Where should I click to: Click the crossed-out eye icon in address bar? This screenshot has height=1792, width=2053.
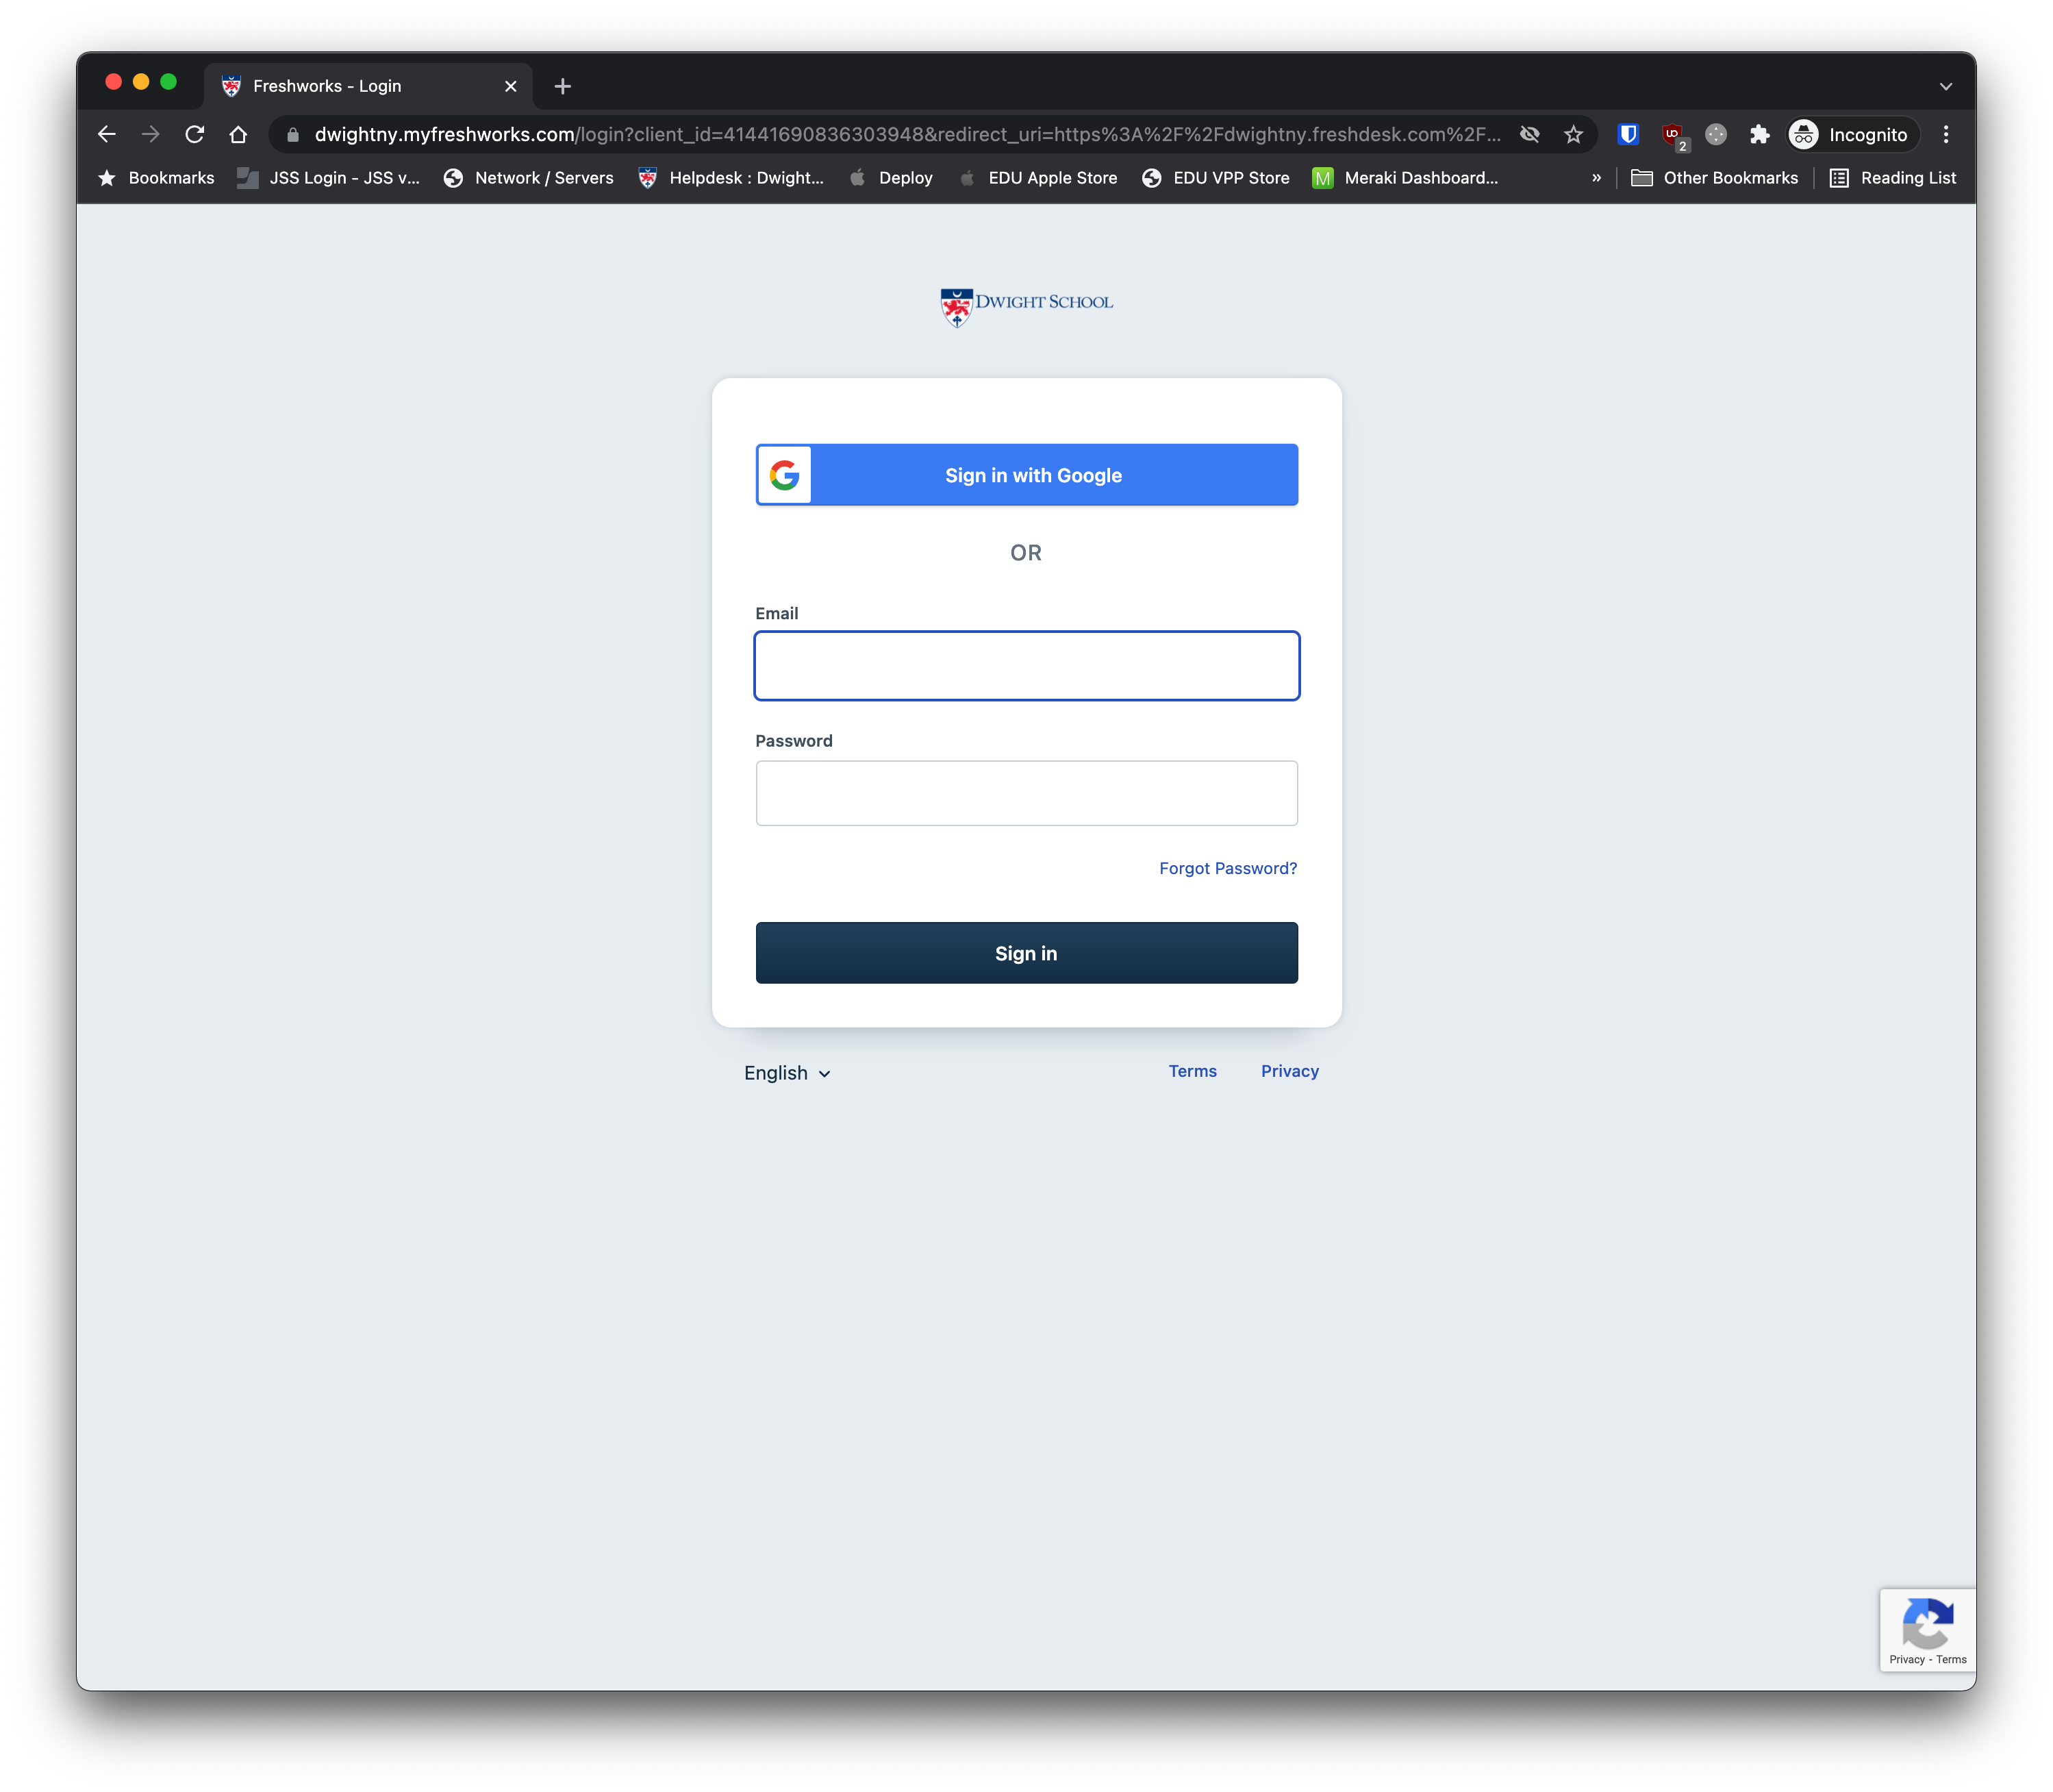[1529, 134]
